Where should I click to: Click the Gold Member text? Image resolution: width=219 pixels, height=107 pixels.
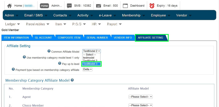[x=10, y=30]
